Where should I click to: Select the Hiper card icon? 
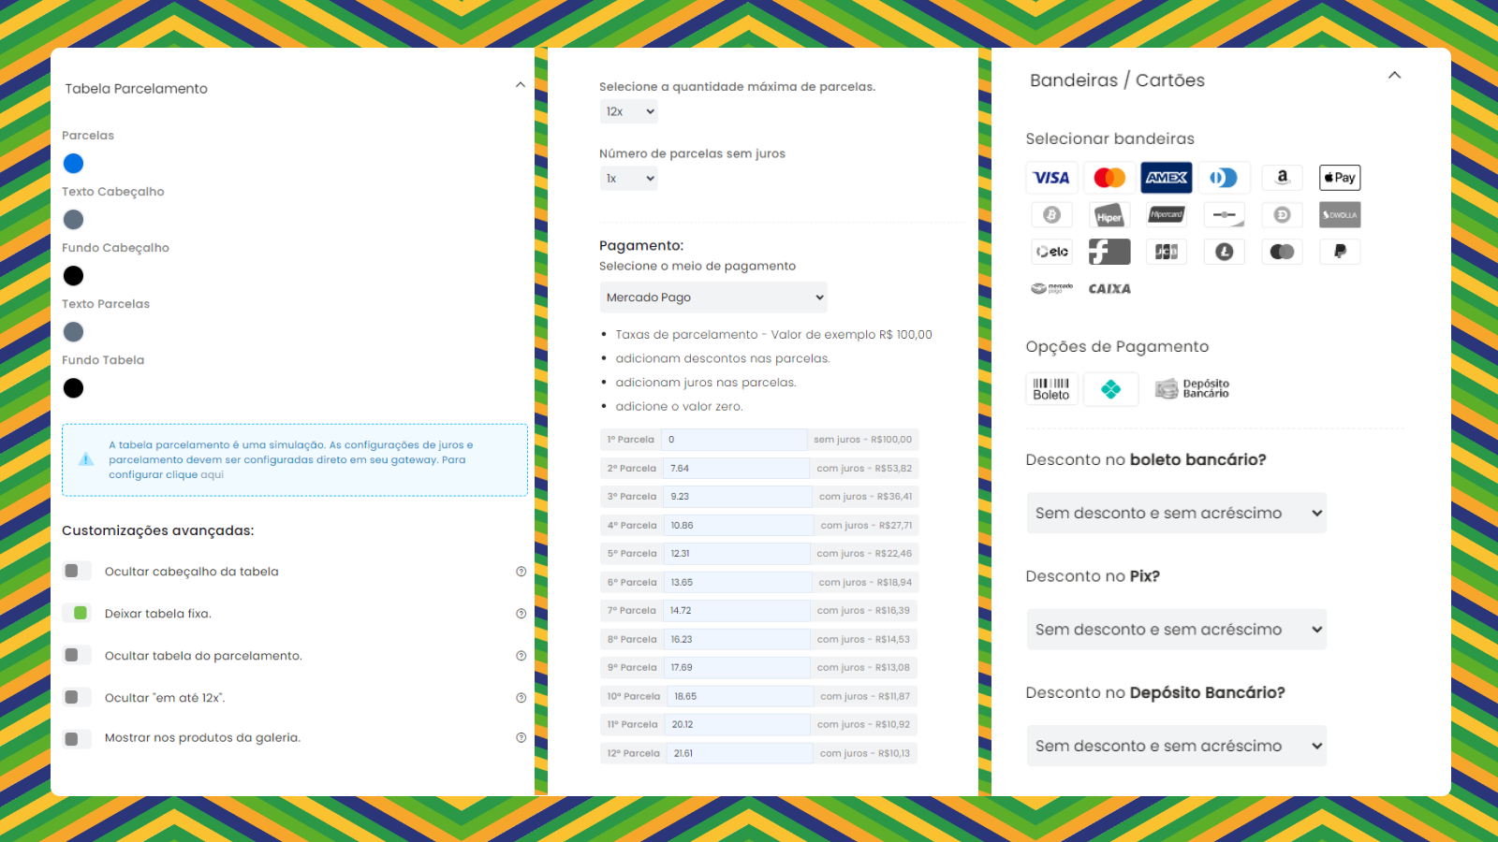point(1109,215)
